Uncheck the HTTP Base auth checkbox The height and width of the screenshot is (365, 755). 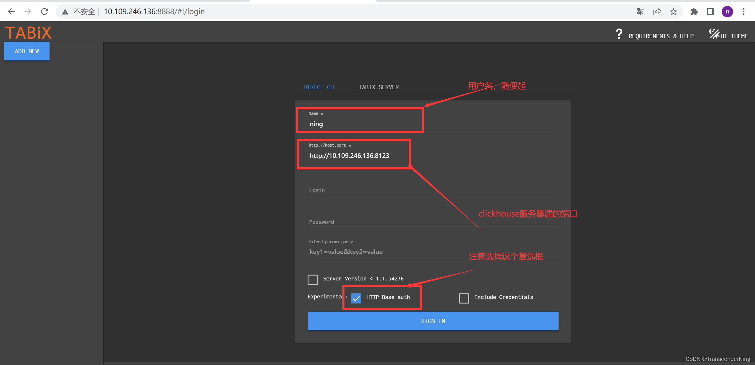coord(356,298)
